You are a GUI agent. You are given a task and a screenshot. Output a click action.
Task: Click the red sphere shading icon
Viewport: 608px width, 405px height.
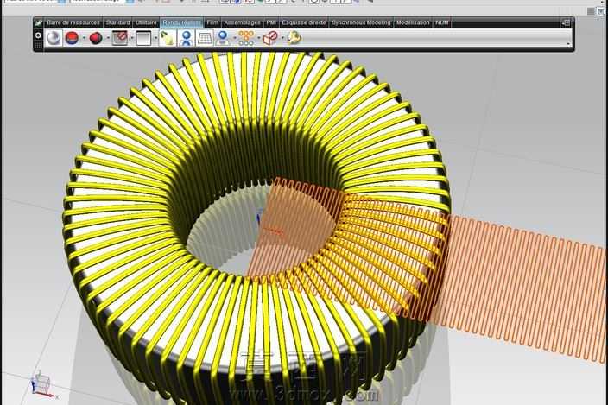point(96,38)
